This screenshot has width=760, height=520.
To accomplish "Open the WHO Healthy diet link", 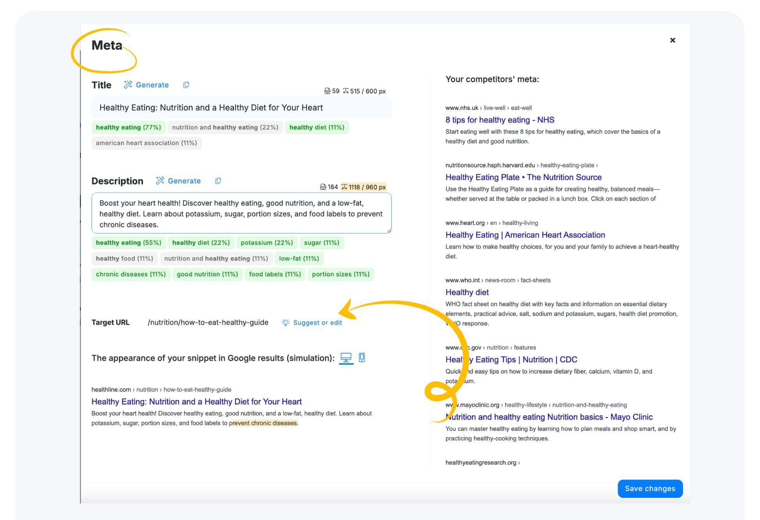I will [467, 293].
